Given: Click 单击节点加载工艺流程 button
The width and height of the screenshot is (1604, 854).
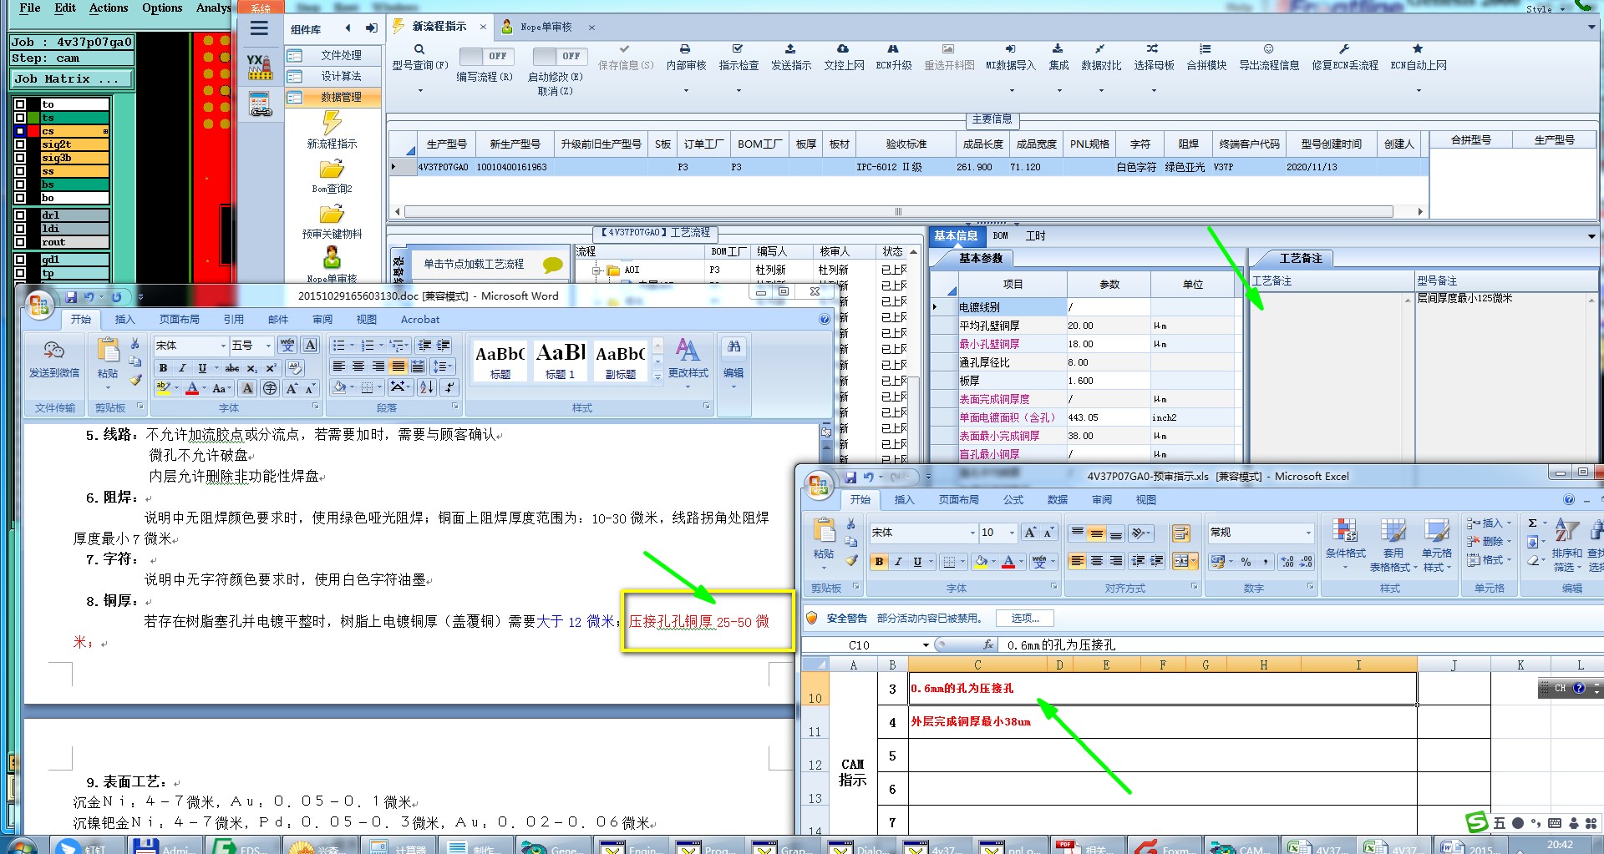Looking at the screenshot, I should [x=474, y=264].
